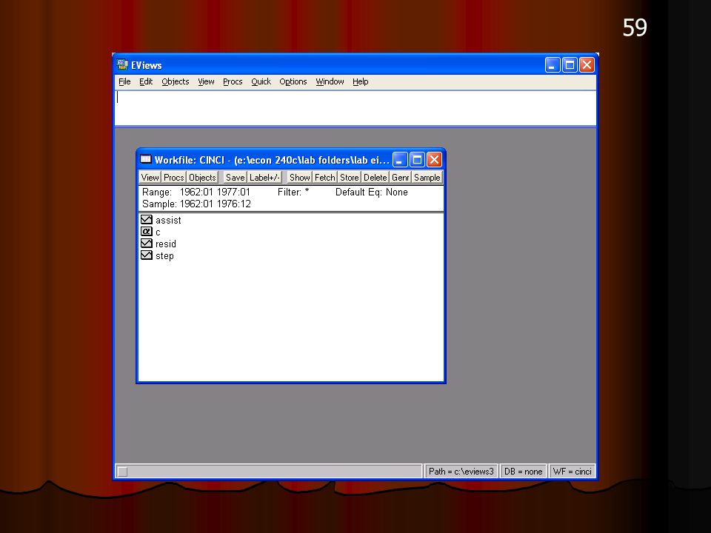Maximize the Workfile CINCI window

[417, 160]
